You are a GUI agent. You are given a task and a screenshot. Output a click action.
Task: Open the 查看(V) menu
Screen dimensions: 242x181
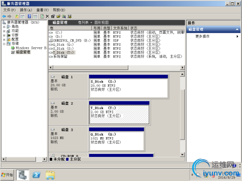[43, 10]
